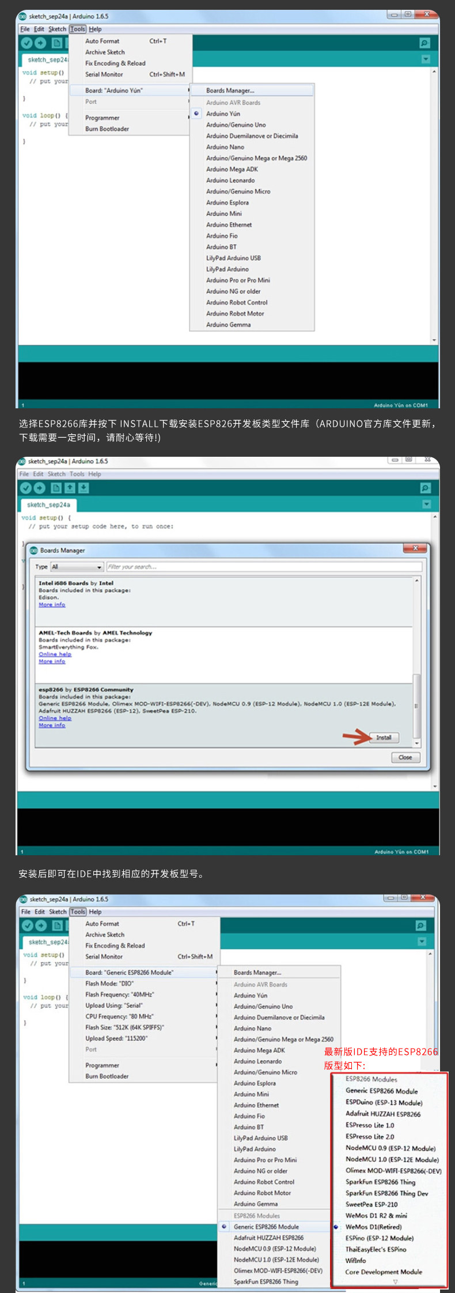Expand Upload Using: "Serial" submenu
Viewport: 455px width, 1293px height.
click(143, 1005)
